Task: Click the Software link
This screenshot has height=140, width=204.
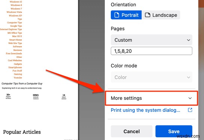Action: click(x=18, y=47)
